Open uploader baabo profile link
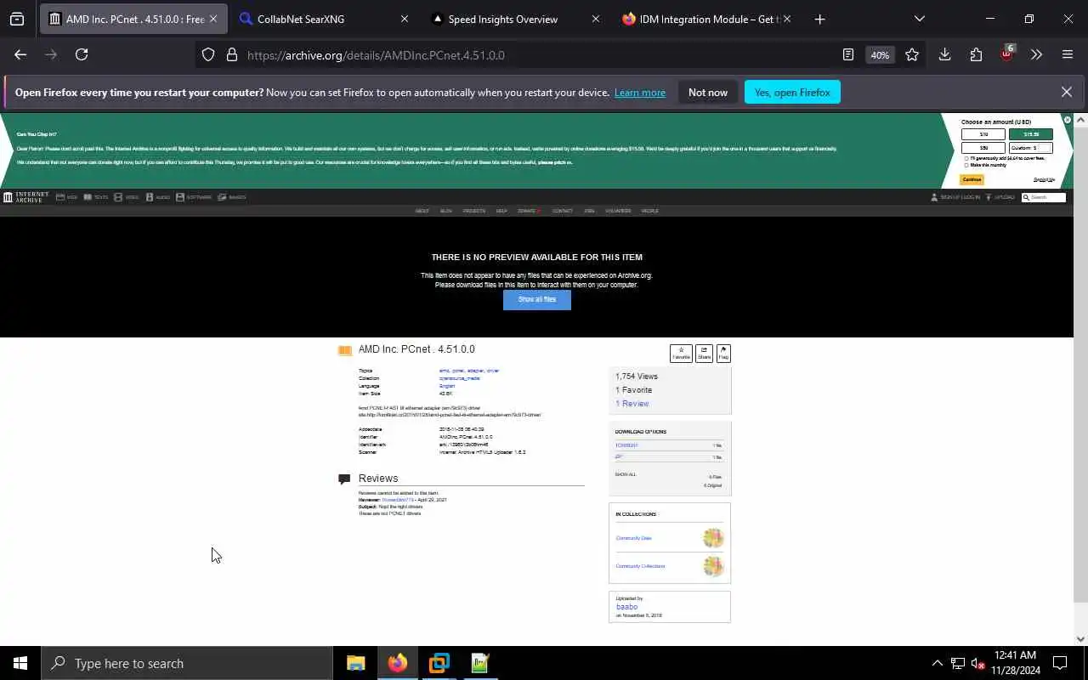The height and width of the screenshot is (680, 1088). coord(626,607)
